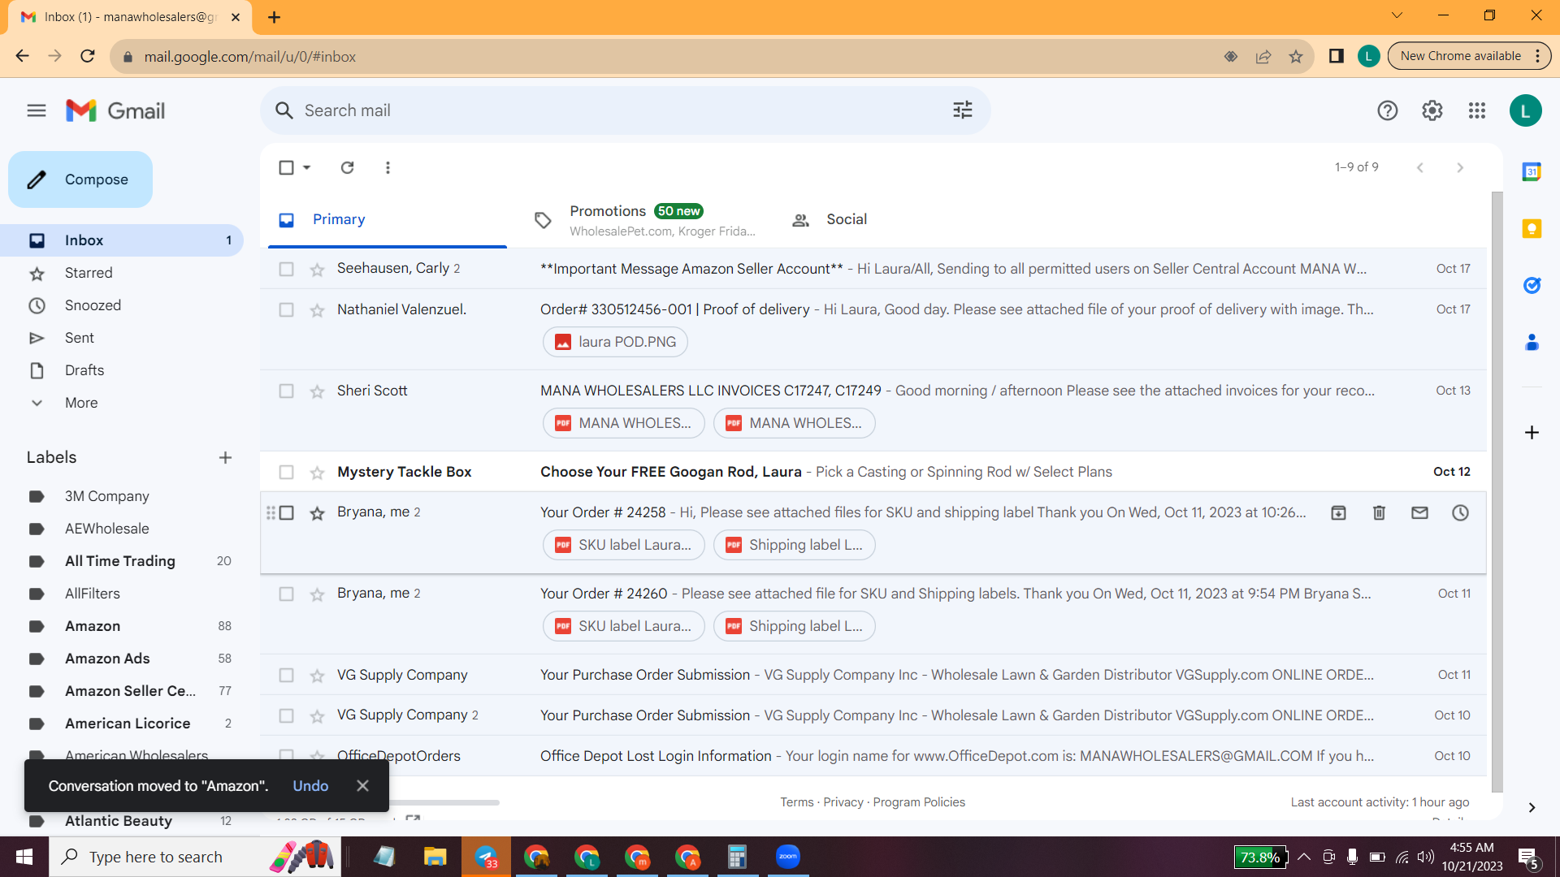Show hidden system tray icons
This screenshot has height=877, width=1560.
point(1303,857)
